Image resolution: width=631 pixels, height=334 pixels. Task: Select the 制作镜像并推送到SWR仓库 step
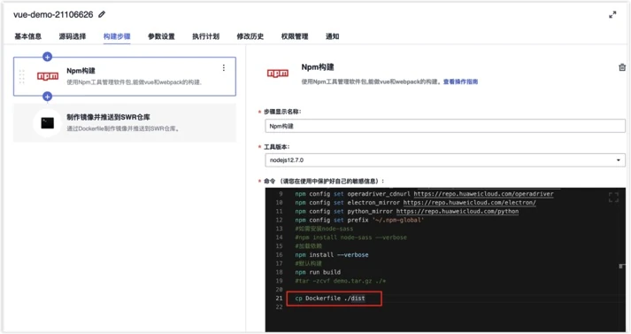click(125, 122)
